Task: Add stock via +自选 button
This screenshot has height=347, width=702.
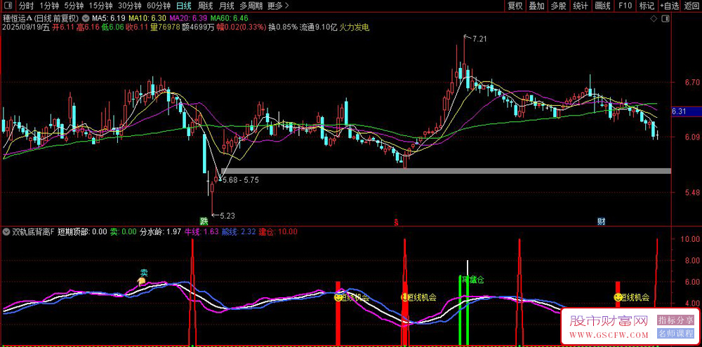Action: pyautogui.click(x=669, y=6)
